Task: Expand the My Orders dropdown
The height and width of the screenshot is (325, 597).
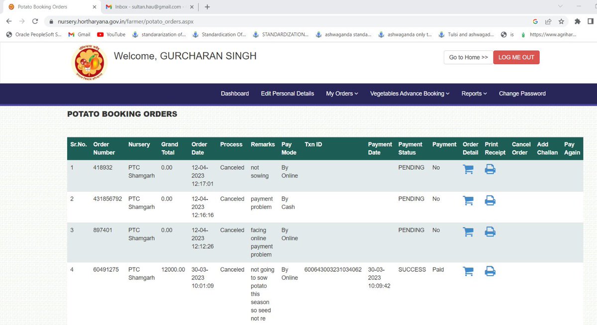Action: pyautogui.click(x=342, y=93)
